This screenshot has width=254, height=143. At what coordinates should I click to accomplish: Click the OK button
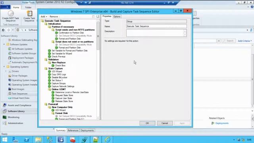pos(147,123)
